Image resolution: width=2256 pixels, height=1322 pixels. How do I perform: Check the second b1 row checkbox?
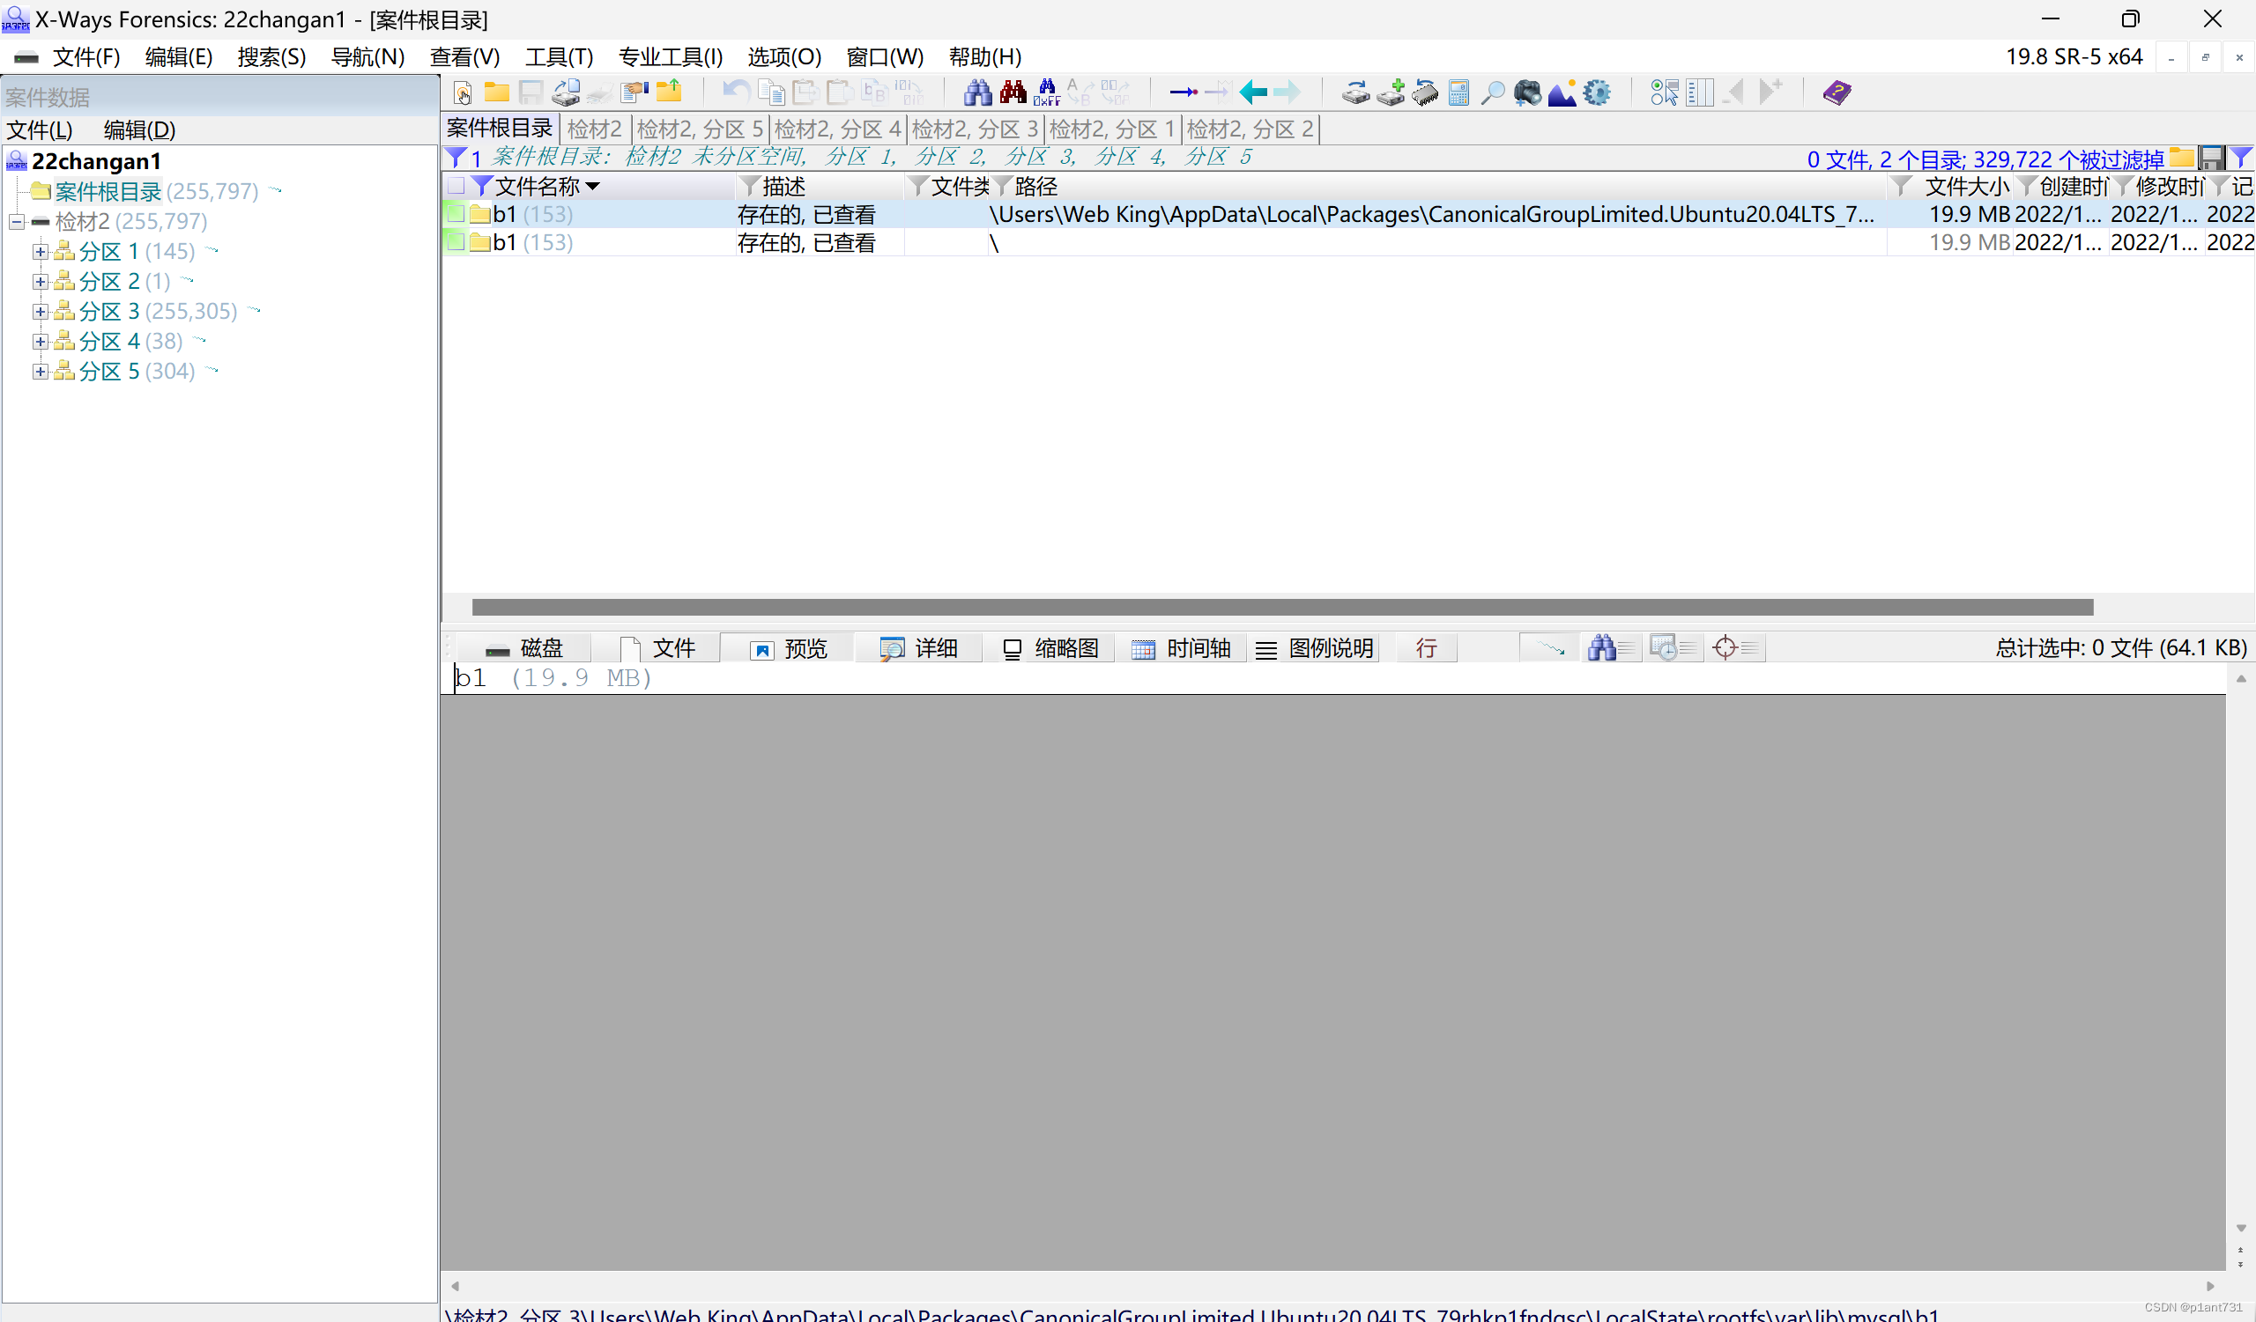(x=456, y=242)
